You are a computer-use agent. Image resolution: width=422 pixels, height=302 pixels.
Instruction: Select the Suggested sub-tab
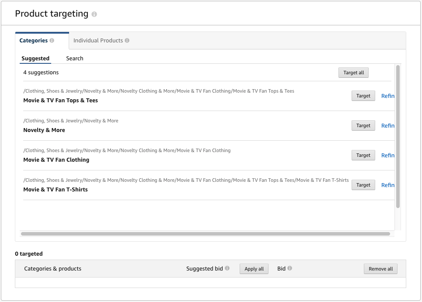point(35,59)
